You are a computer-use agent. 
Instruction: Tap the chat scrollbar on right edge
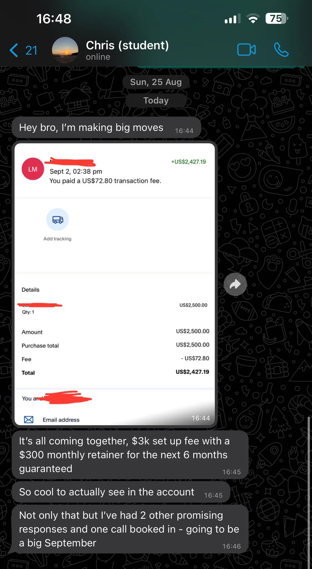click(309, 492)
